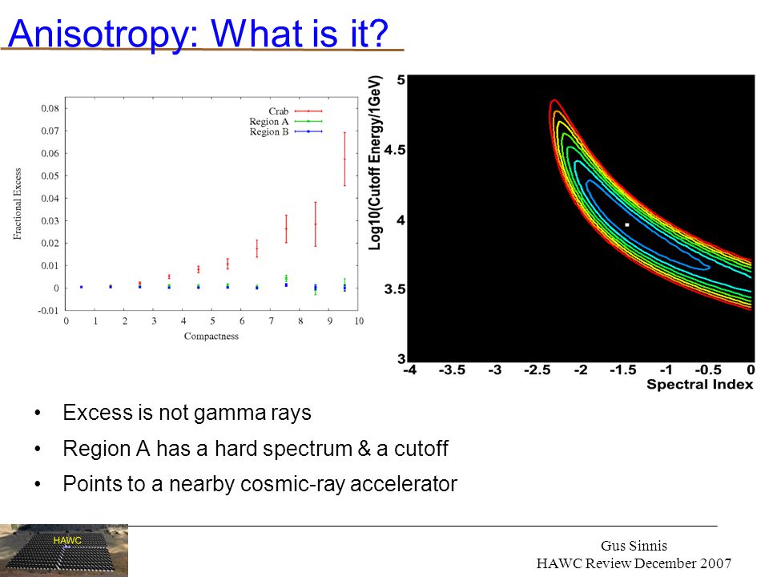The height and width of the screenshot is (577, 769).
Task: Click 'Gus Sinnis' author text
Action: 634,546
